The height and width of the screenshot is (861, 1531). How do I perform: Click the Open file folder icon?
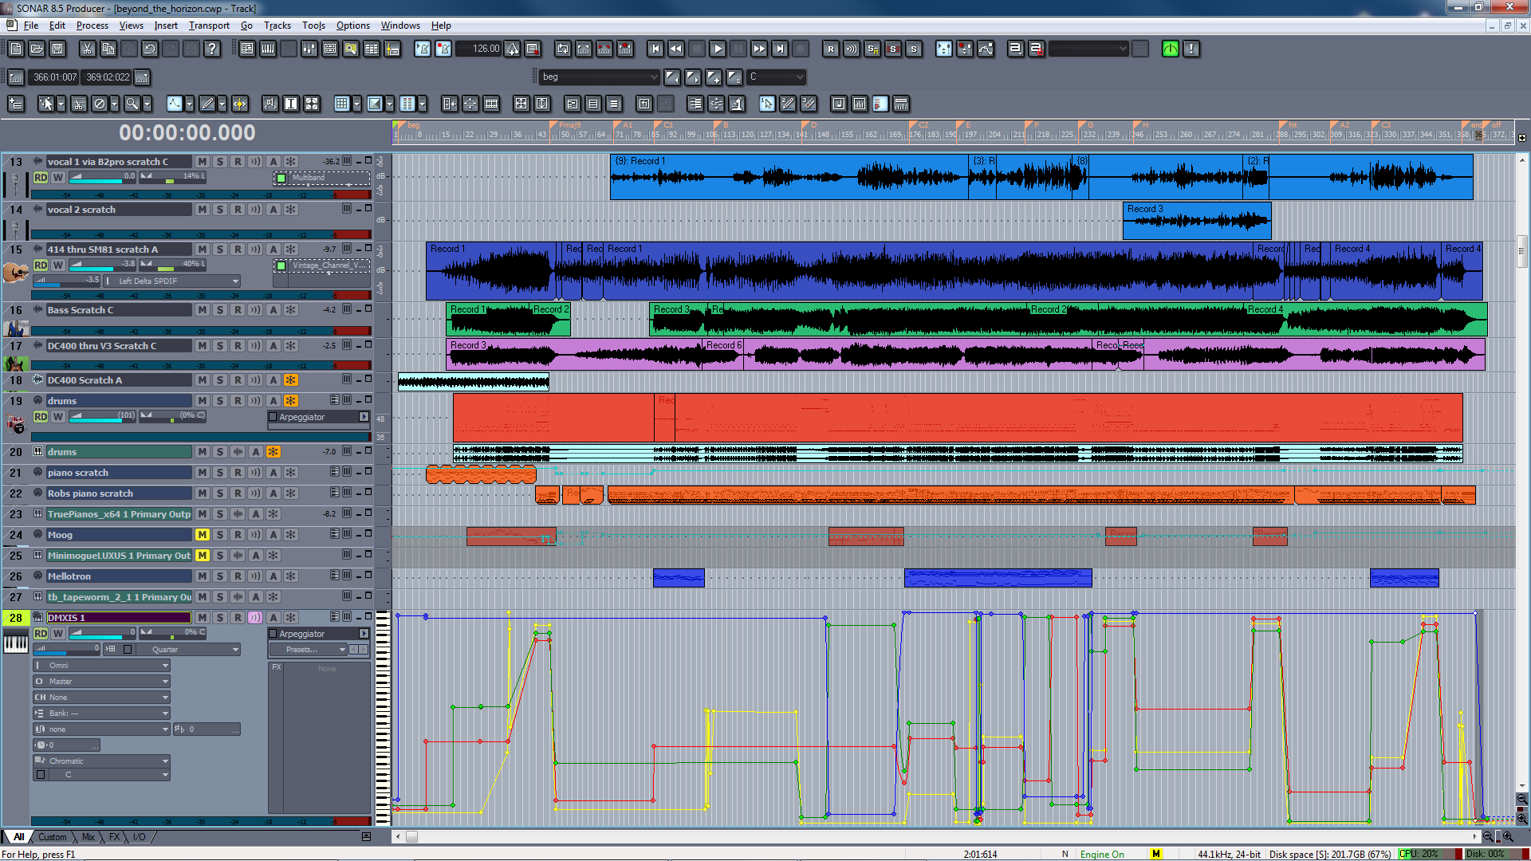[x=37, y=49]
